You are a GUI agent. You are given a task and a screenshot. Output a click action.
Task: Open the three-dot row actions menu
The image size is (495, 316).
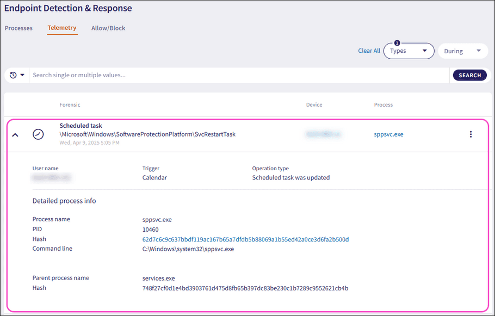pyautogui.click(x=471, y=134)
